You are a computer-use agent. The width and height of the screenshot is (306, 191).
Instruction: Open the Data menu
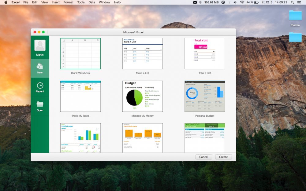click(x=91, y=2)
